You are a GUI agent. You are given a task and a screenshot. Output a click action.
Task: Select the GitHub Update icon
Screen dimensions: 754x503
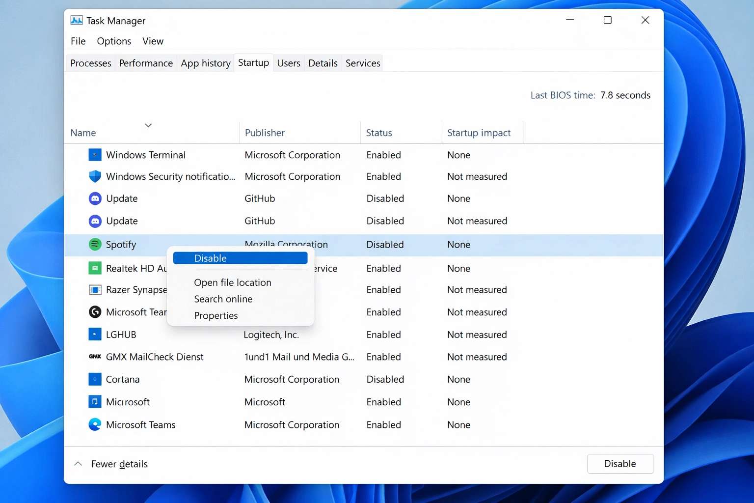[95, 198]
